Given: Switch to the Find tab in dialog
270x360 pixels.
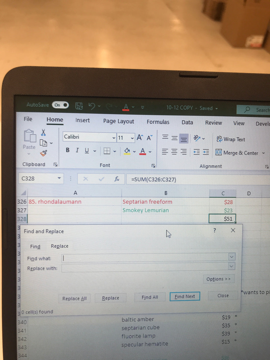Looking at the screenshot, I should (35, 246).
